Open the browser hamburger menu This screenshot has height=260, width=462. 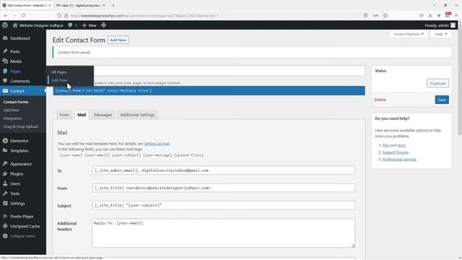(x=456, y=15)
